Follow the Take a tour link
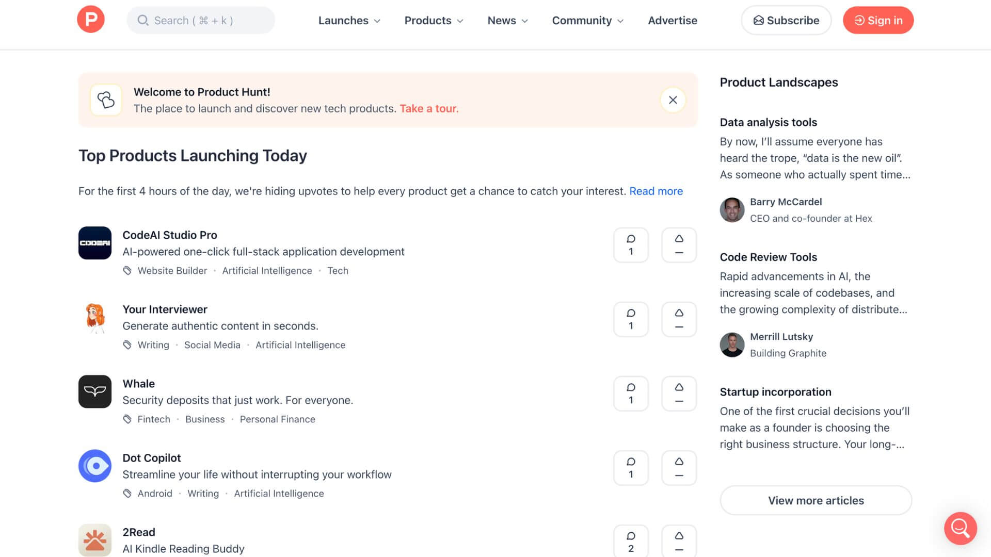Viewport: 991px width, 557px height. click(429, 108)
